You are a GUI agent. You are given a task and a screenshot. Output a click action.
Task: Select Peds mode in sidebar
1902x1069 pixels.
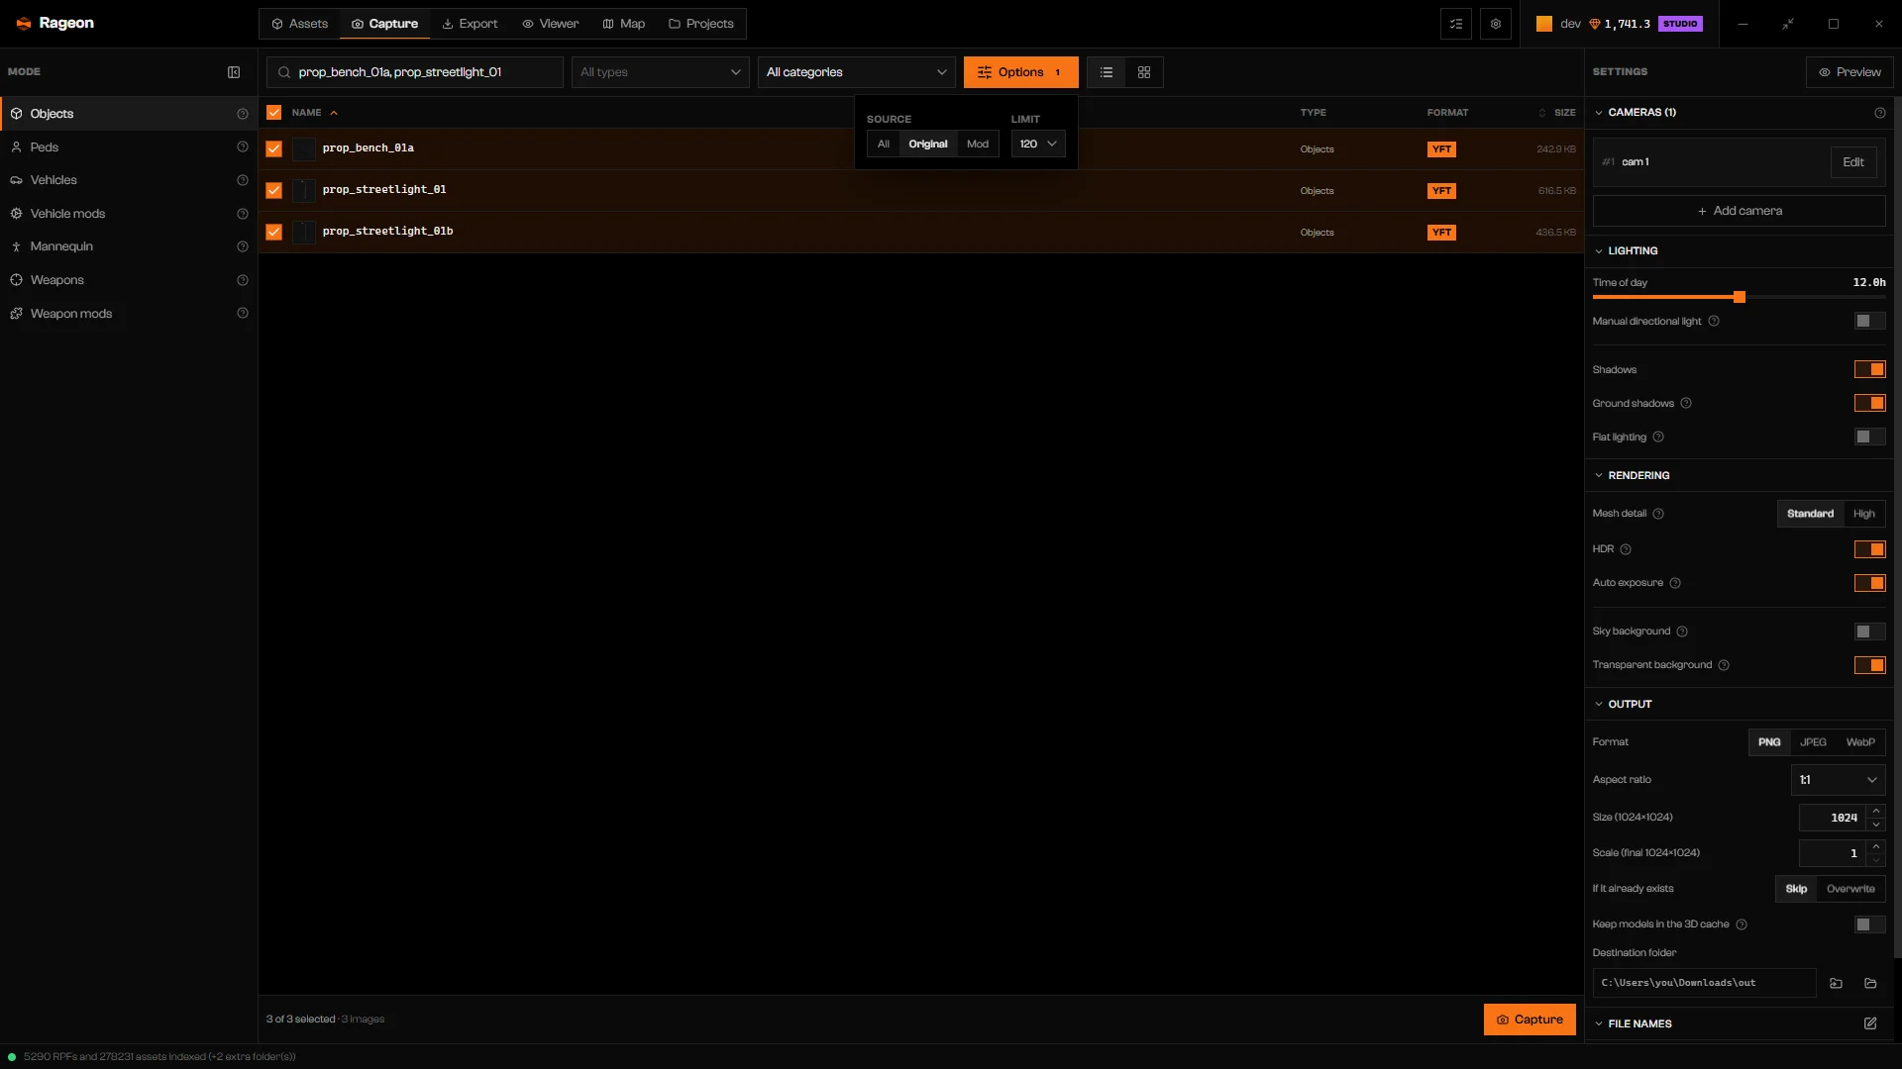pos(129,147)
